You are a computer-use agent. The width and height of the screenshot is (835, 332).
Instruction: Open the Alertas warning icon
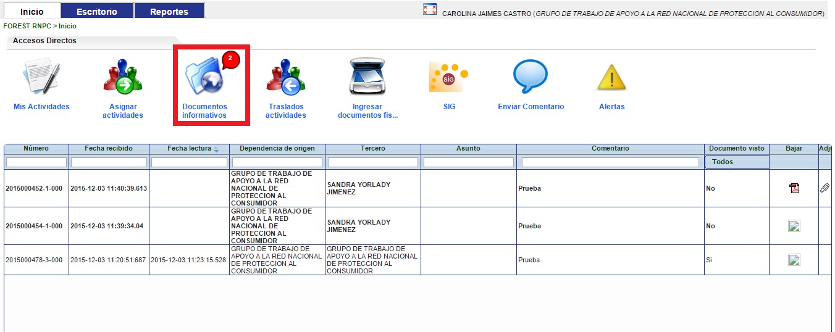tap(611, 78)
